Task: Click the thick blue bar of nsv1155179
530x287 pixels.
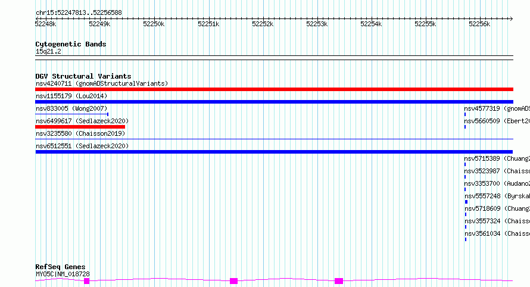Action: (274, 102)
